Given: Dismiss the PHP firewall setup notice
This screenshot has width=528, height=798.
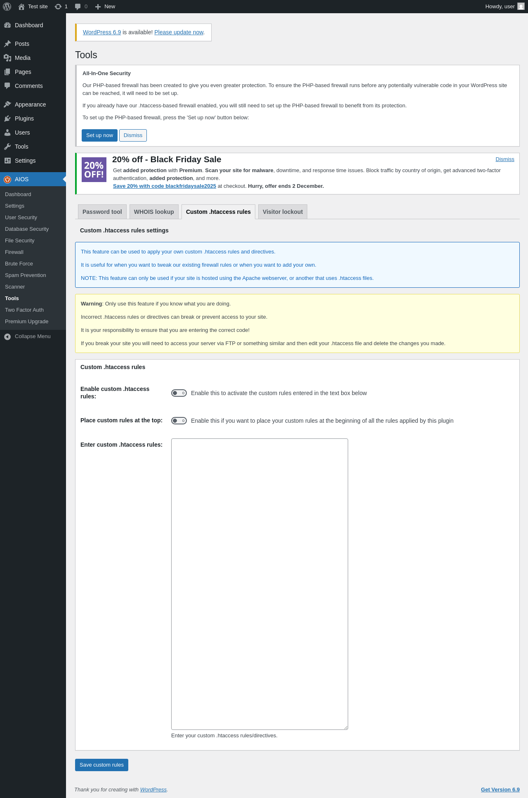Looking at the screenshot, I should tap(133, 135).
